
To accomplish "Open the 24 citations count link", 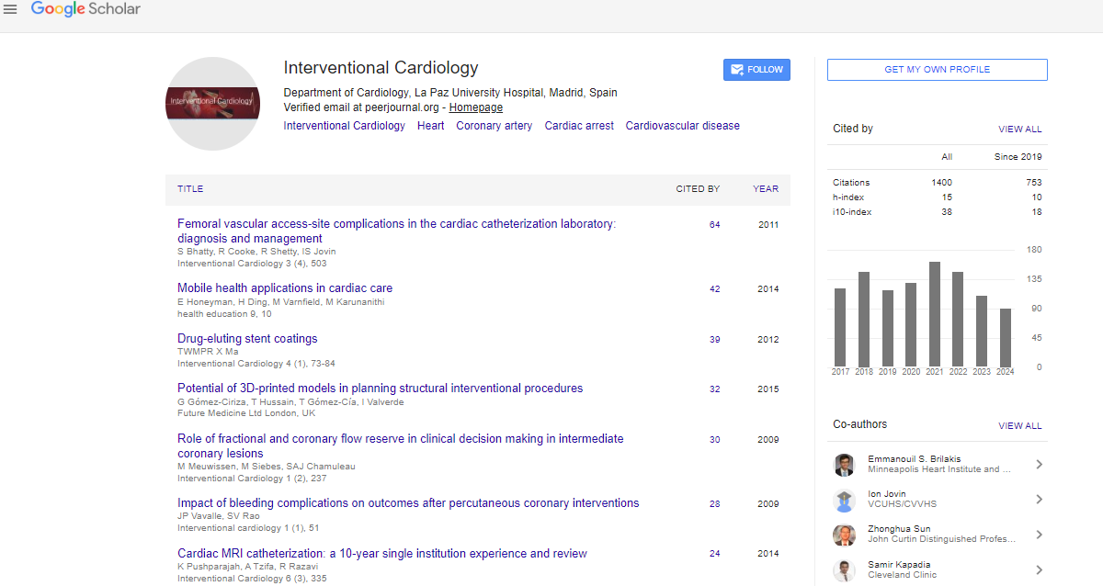I will [x=714, y=554].
